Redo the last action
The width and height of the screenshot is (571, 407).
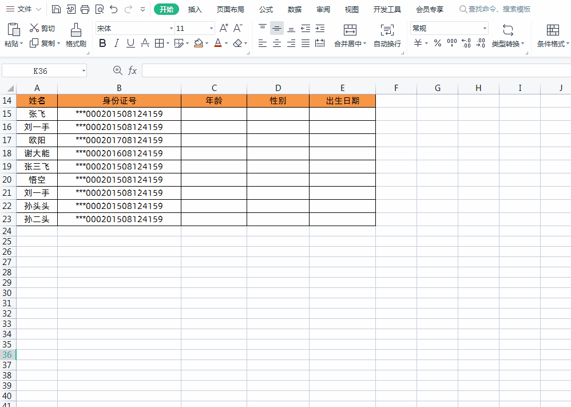[x=128, y=9]
